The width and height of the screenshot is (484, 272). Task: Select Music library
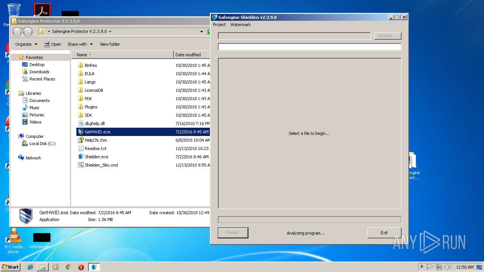pos(34,108)
